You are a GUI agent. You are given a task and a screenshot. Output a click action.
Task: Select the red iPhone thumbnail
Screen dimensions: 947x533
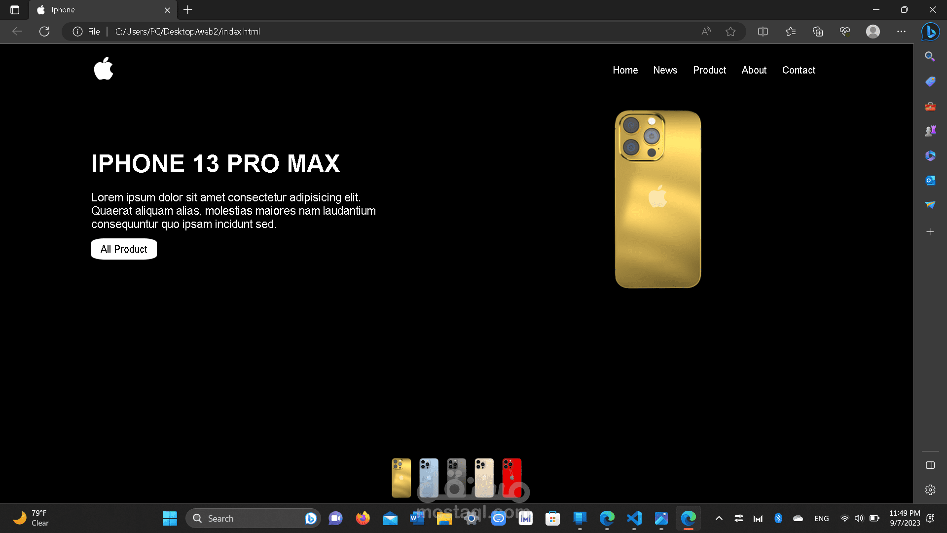(x=512, y=478)
